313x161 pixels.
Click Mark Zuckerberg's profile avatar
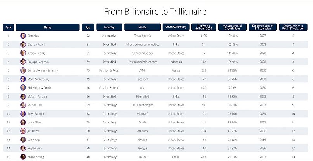[23, 79]
